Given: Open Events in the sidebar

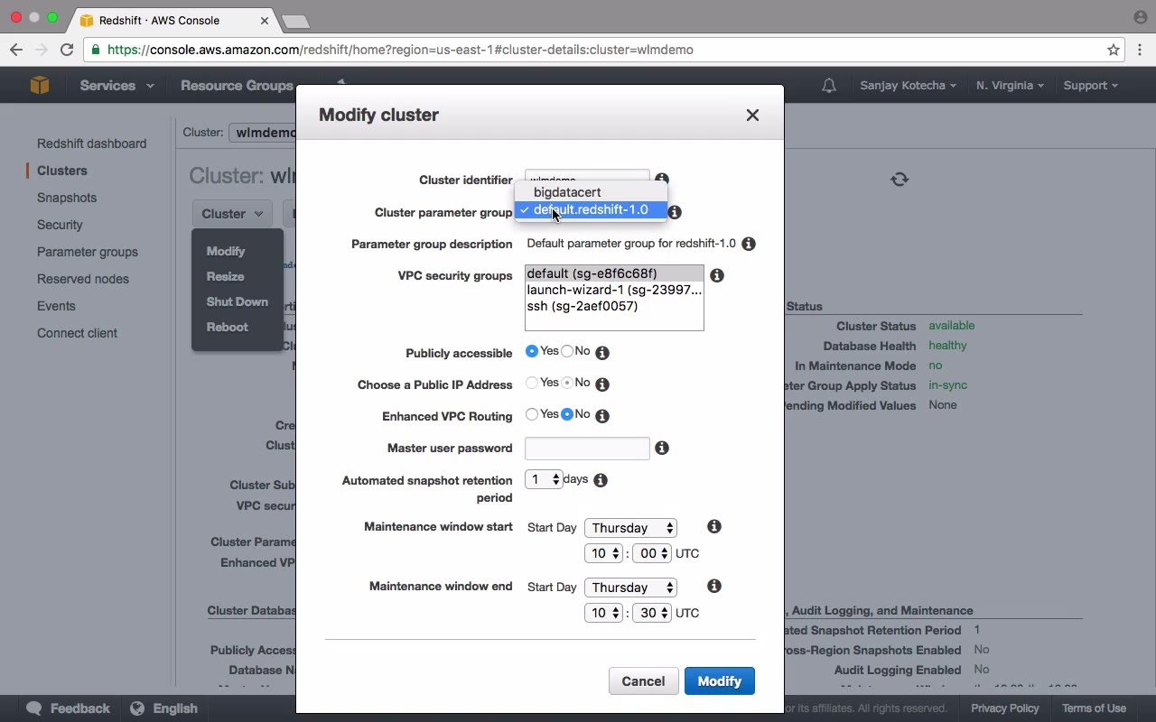Looking at the screenshot, I should 56,306.
